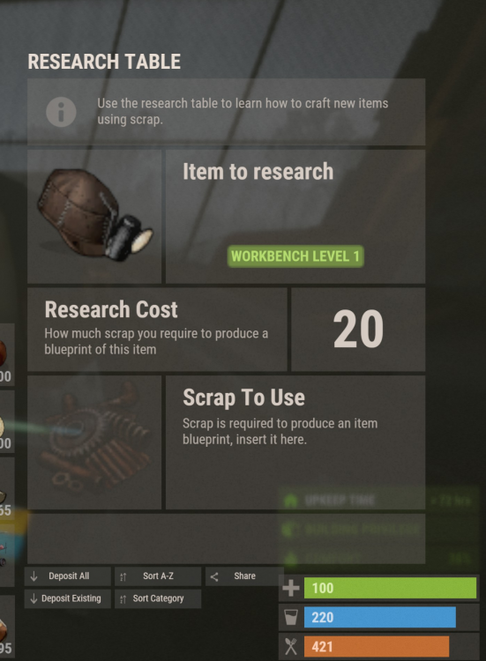This screenshot has width=486, height=661.
Task: Click the scrap input slot
Action: 94,442
